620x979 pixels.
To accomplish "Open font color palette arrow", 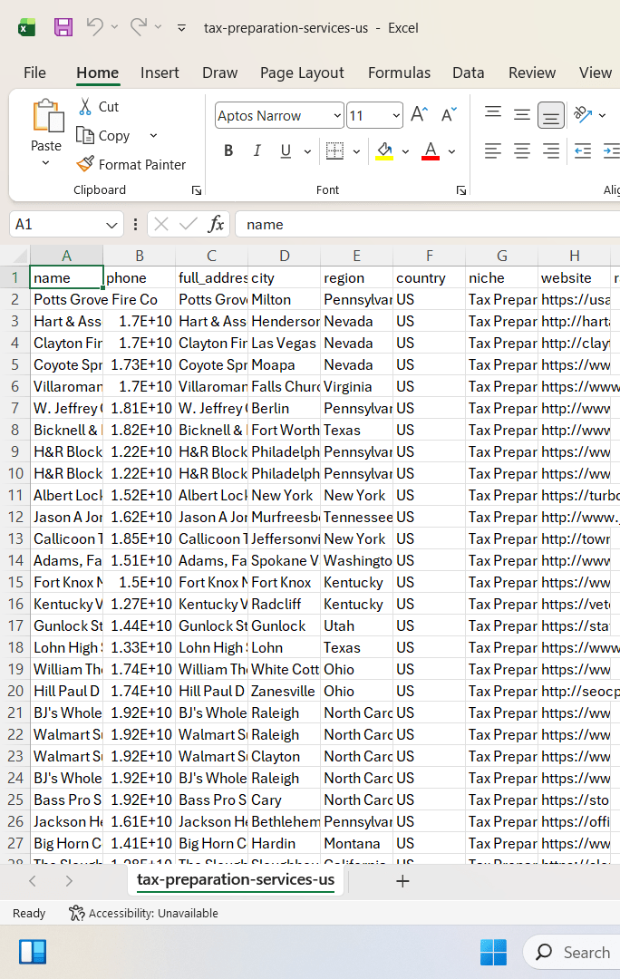I will pyautogui.click(x=451, y=151).
